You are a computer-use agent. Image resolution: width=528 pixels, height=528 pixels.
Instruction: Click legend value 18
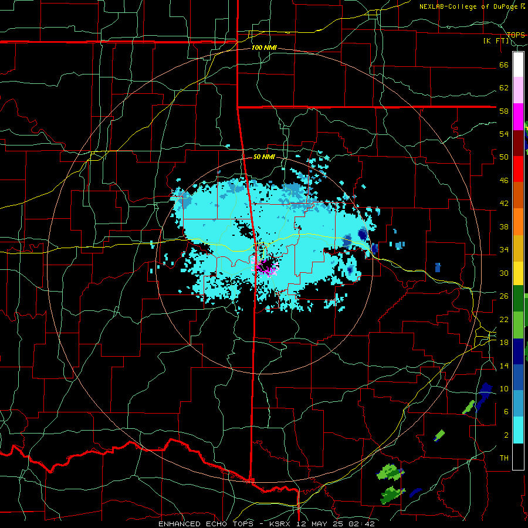tap(504, 343)
